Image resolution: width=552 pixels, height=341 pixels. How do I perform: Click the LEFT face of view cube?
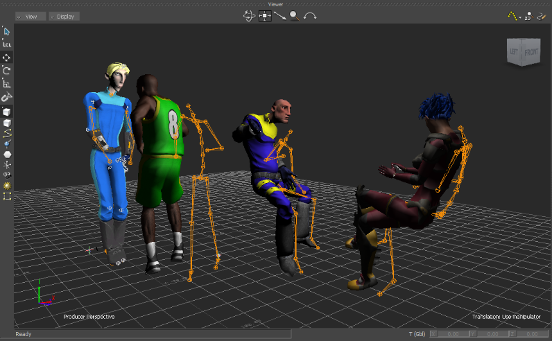[x=515, y=52]
